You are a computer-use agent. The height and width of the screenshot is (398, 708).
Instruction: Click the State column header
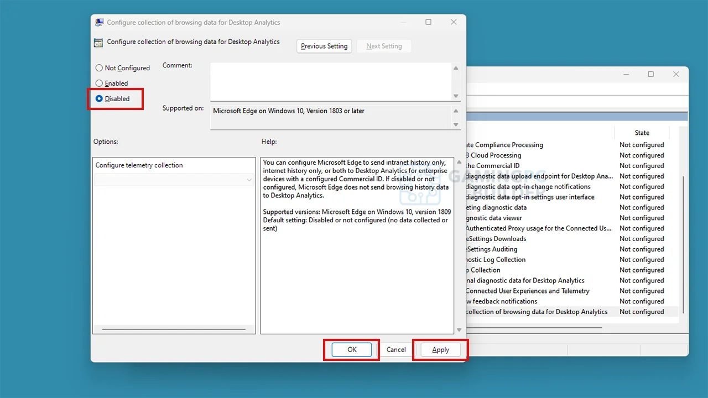(x=642, y=133)
